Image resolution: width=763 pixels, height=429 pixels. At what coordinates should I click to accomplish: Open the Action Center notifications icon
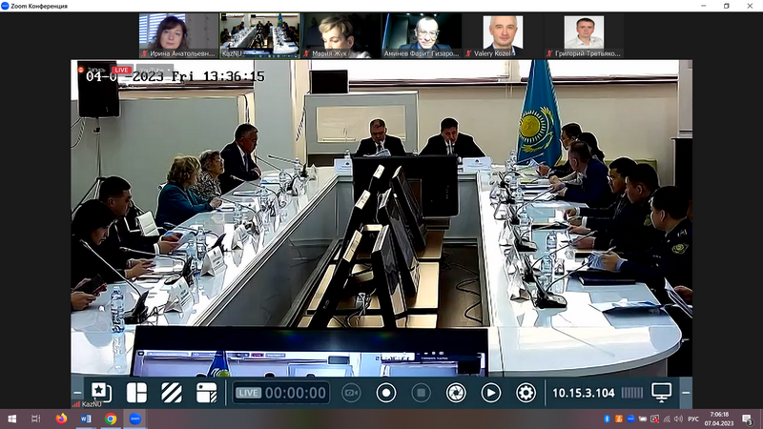(x=748, y=419)
